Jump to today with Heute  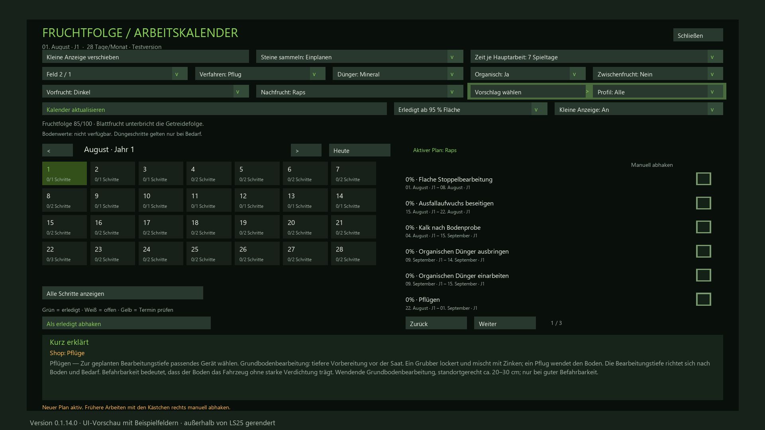point(359,150)
